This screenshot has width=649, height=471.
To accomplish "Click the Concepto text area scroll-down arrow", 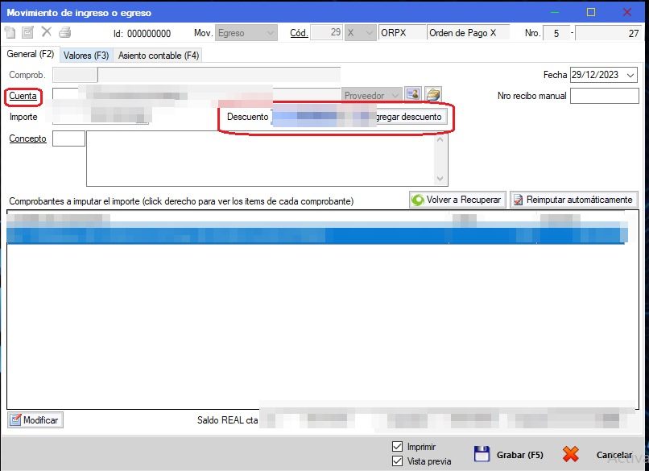I will click(x=440, y=179).
